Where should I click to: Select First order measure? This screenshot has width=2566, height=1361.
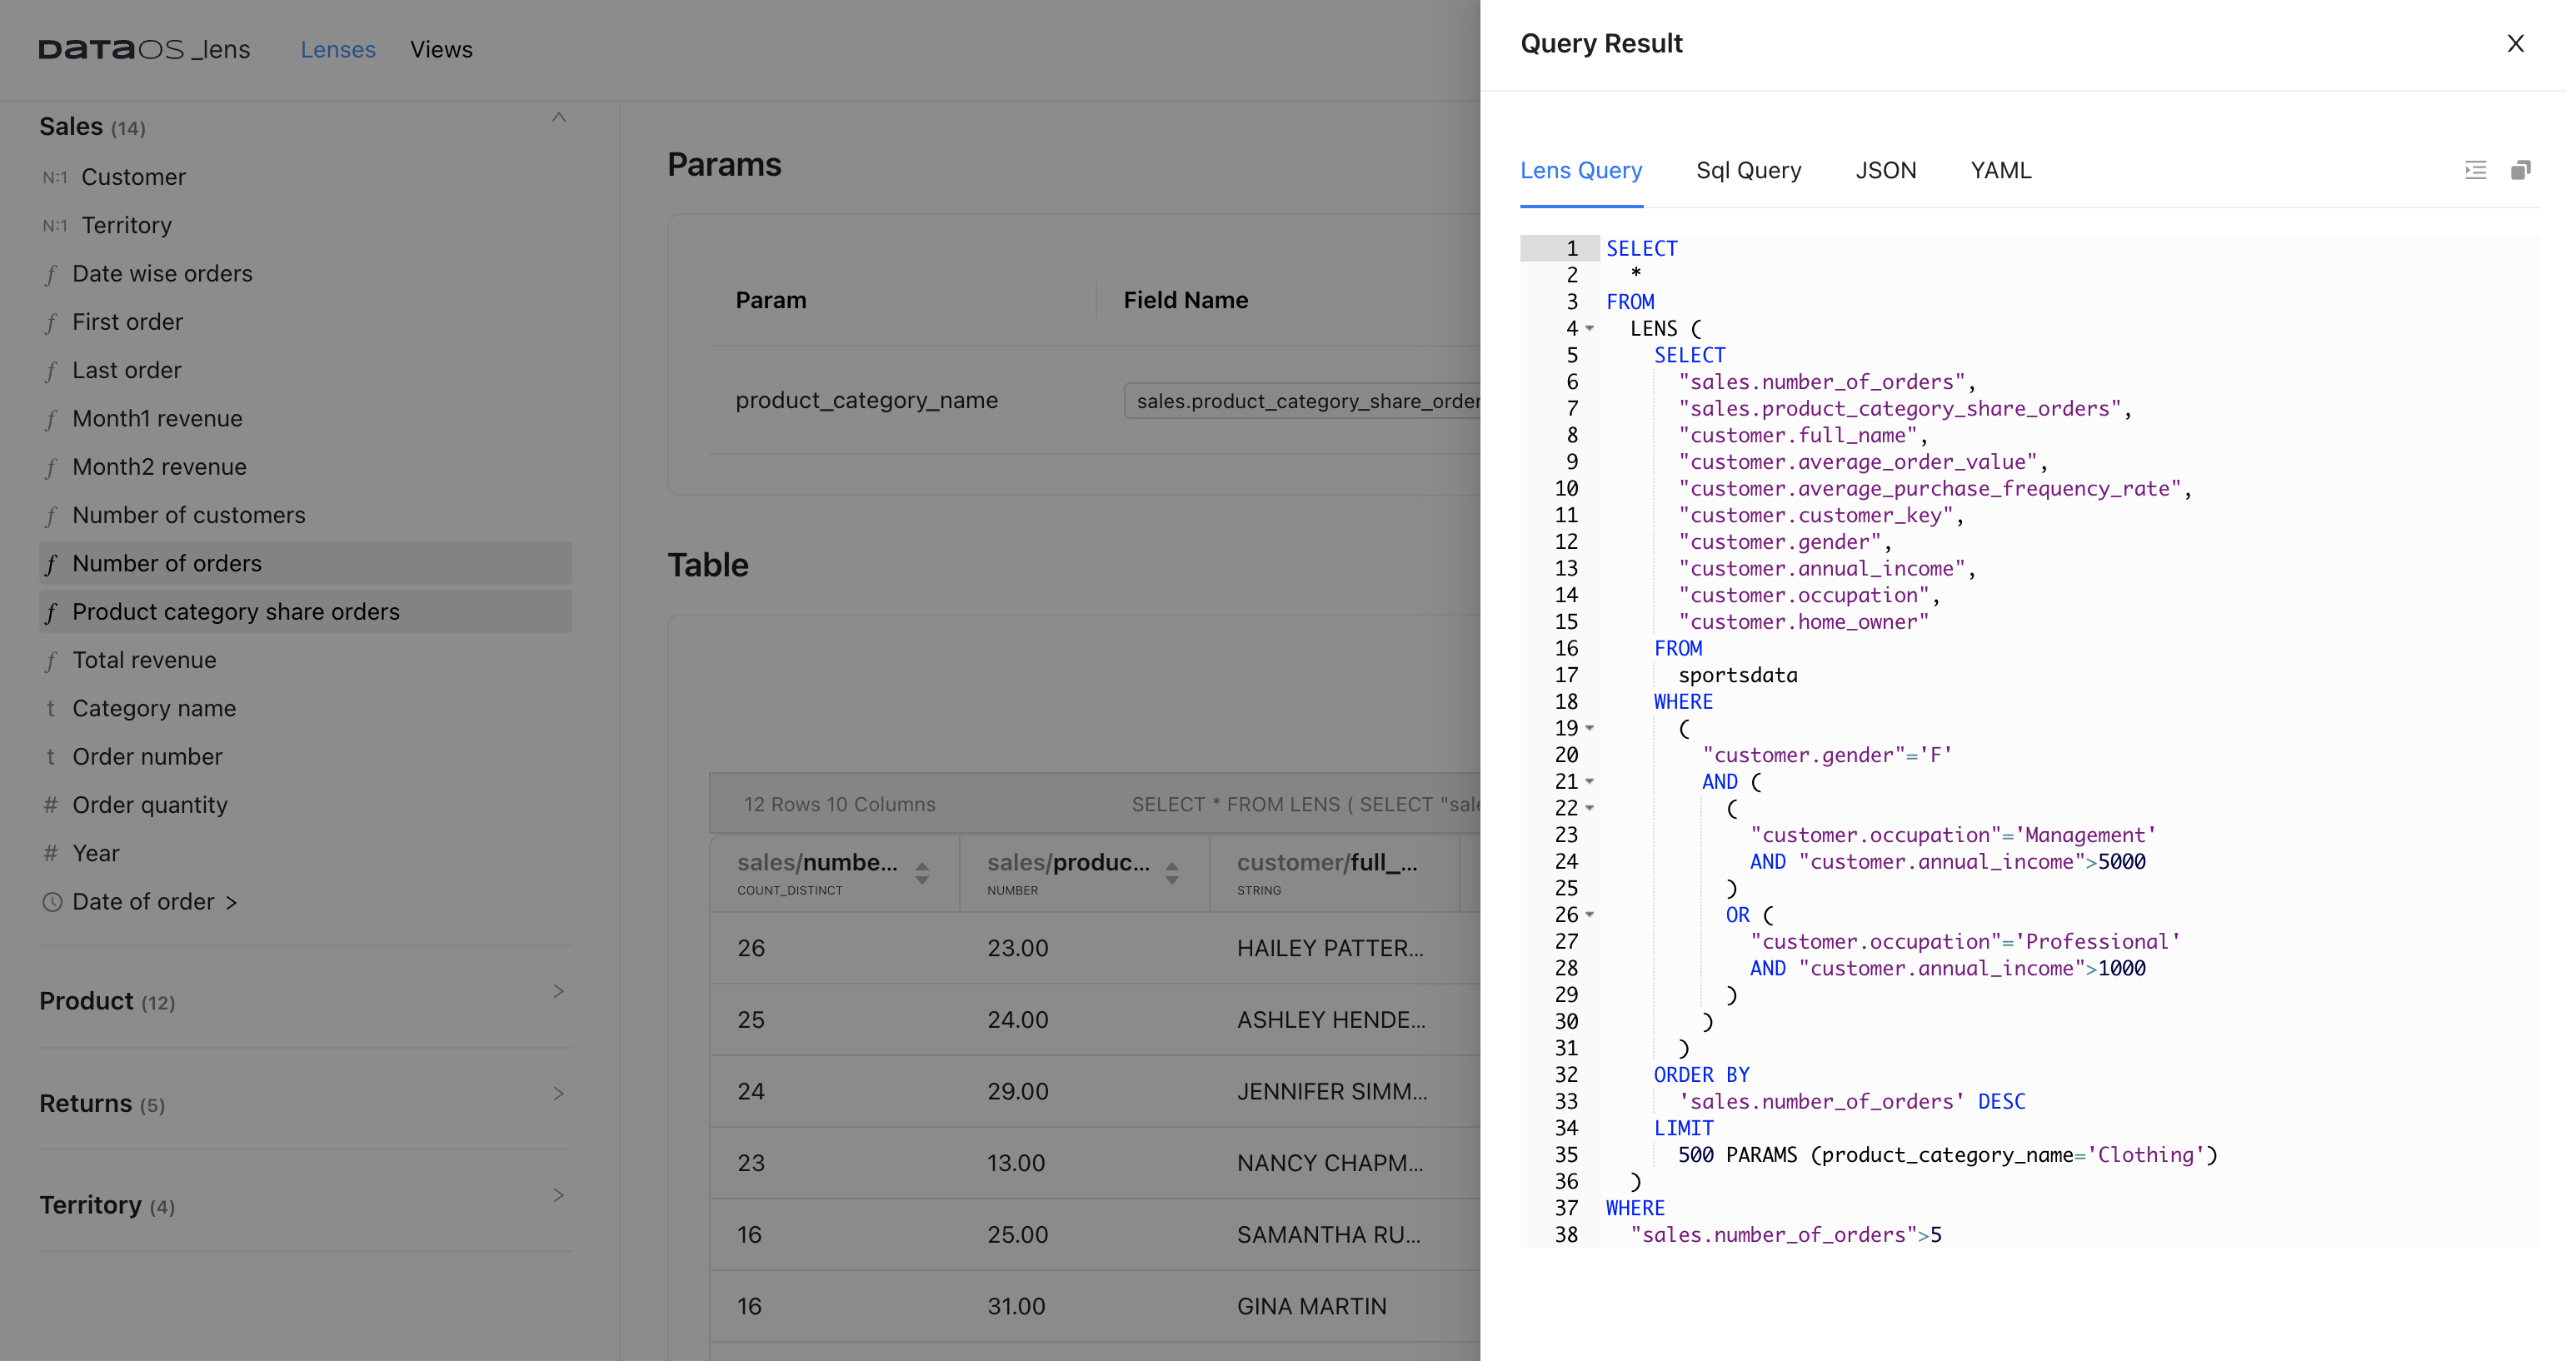(305, 322)
